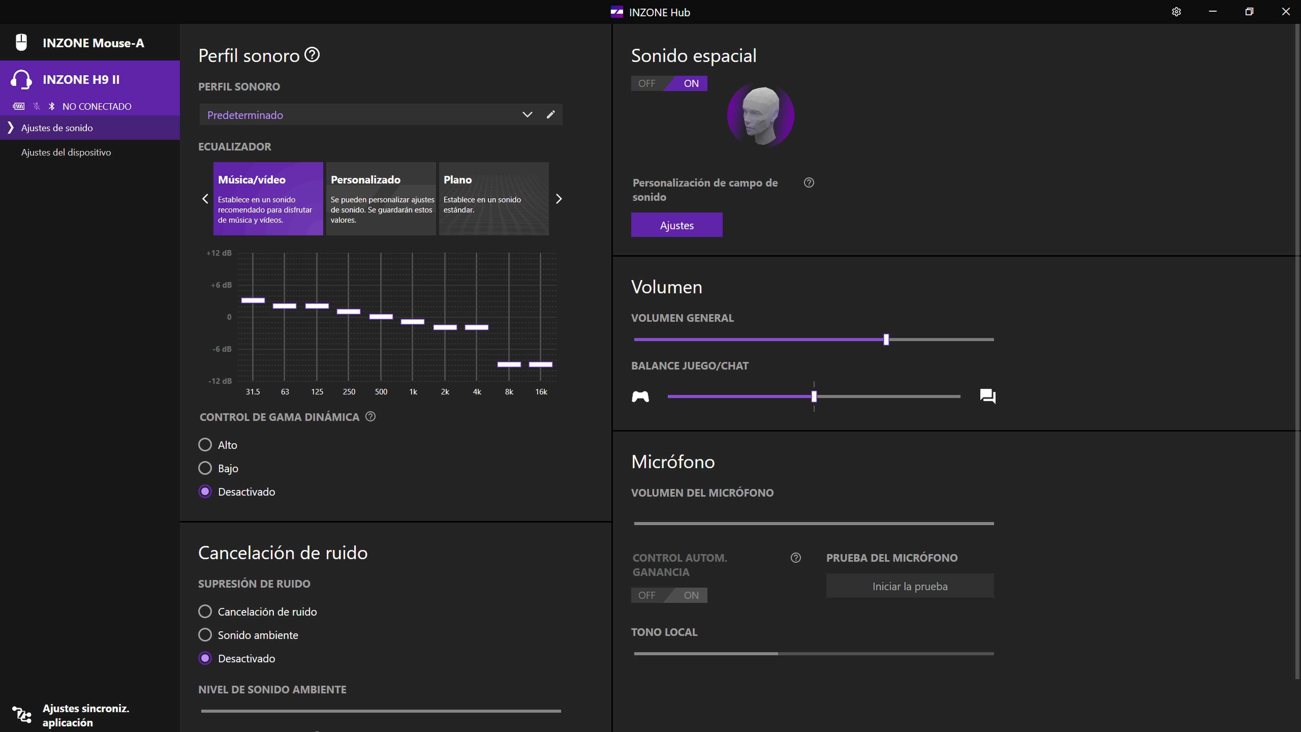Open Ajustes del dispositivo in sidebar
This screenshot has width=1301, height=732.
(x=66, y=152)
